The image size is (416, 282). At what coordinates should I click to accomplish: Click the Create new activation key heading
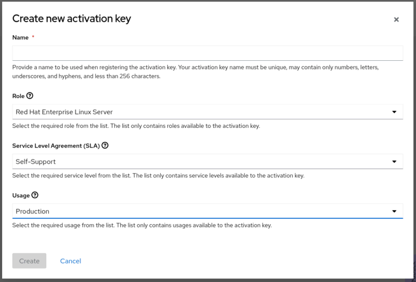coord(71,19)
